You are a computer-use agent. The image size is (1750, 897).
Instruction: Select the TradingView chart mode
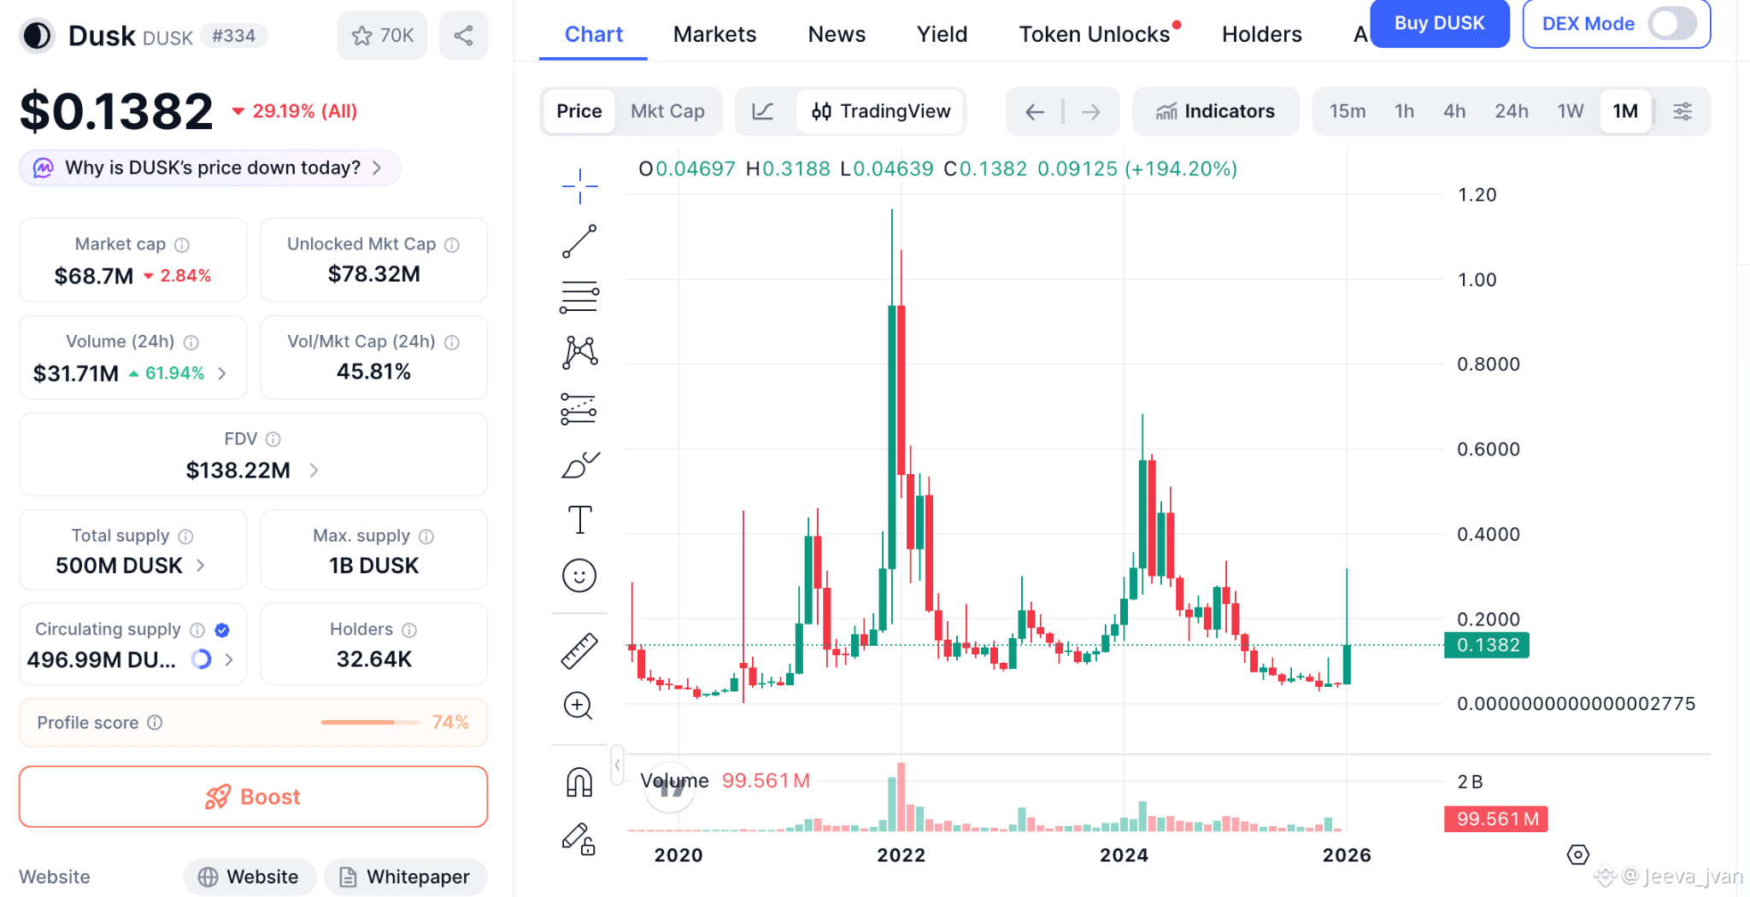[881, 111]
